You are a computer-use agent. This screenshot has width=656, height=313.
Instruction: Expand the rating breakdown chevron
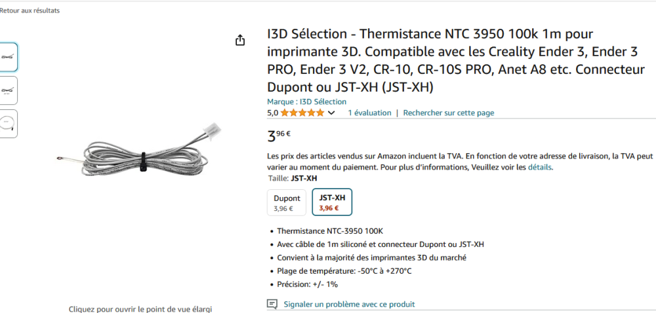[331, 113]
